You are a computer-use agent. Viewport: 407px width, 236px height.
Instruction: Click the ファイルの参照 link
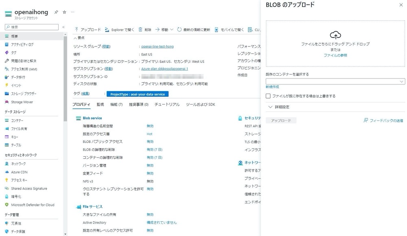(335, 55)
